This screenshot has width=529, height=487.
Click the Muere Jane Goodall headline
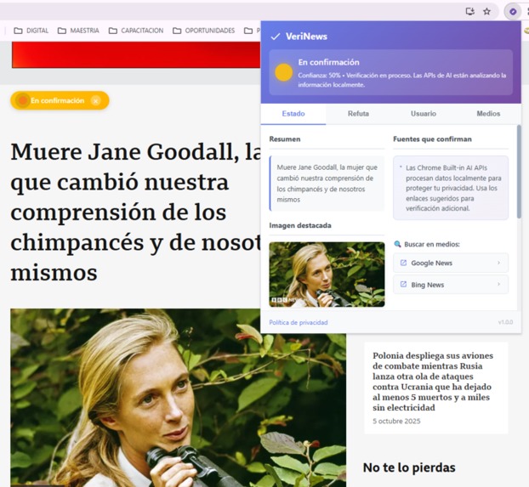pos(135,212)
